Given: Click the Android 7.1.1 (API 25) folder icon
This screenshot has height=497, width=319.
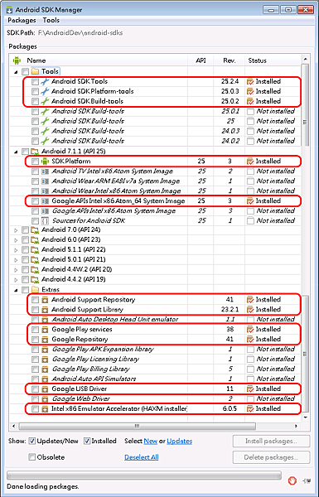Looking at the screenshot, I should 35,152.
